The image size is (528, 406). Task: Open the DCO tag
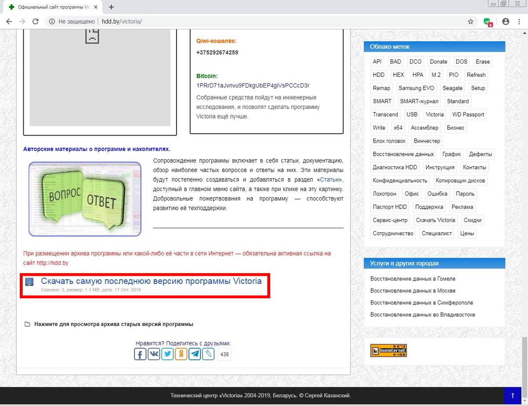tap(415, 62)
